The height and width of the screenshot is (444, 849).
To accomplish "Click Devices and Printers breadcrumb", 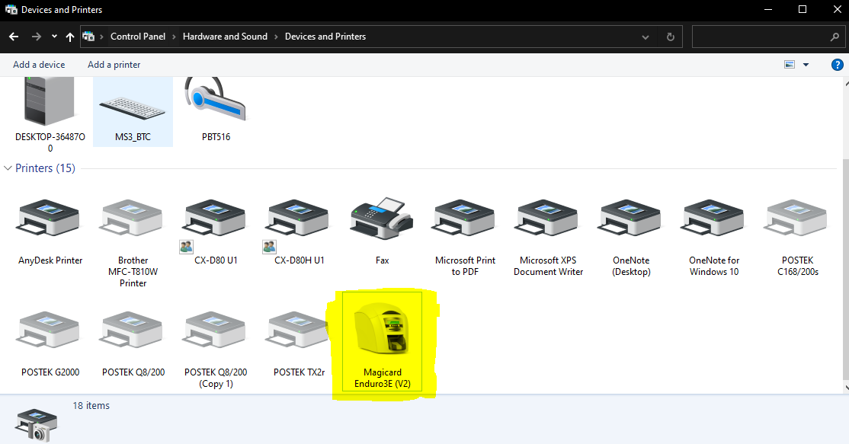I will 325,37.
